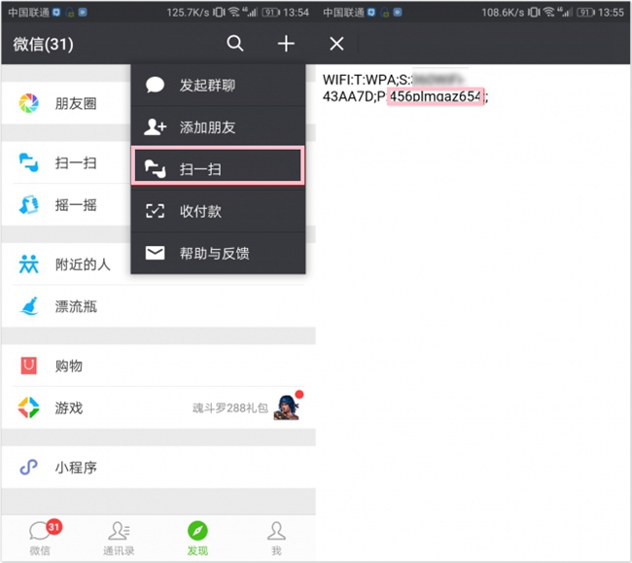Select 添加朋友 from the popup menu

tap(218, 127)
